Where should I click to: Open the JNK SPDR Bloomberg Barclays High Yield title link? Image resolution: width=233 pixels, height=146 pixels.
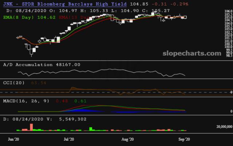pyautogui.click(x=65, y=4)
